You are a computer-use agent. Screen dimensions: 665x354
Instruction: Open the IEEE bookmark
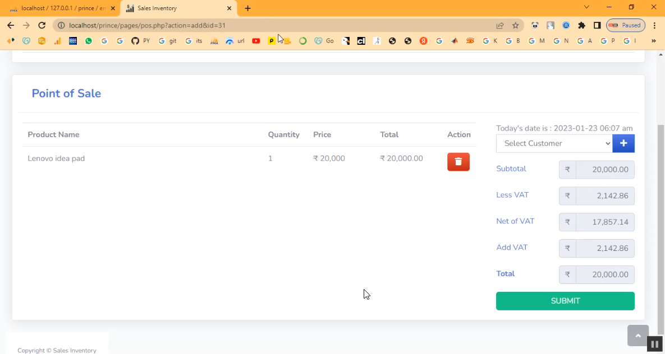click(x=73, y=41)
